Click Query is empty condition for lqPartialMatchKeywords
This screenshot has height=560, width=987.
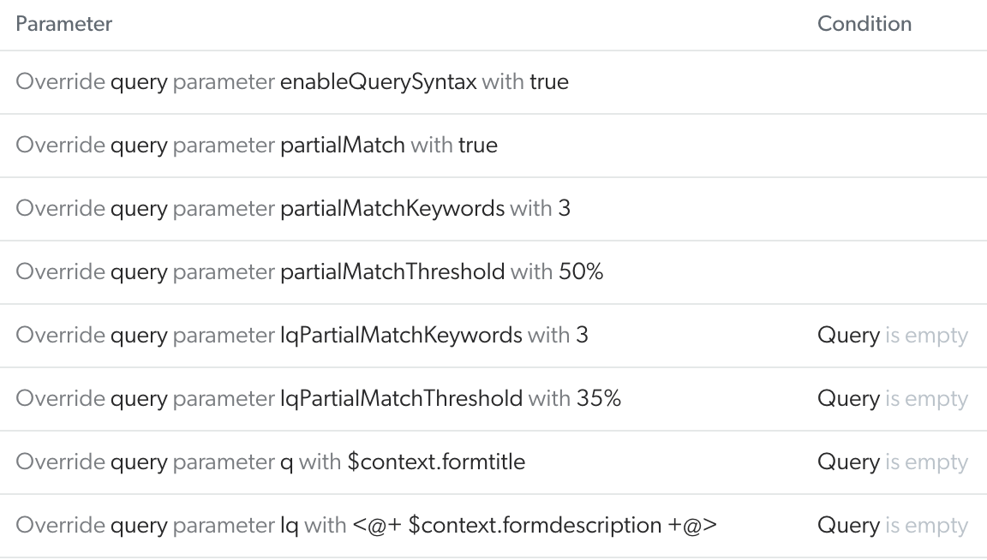pos(892,336)
